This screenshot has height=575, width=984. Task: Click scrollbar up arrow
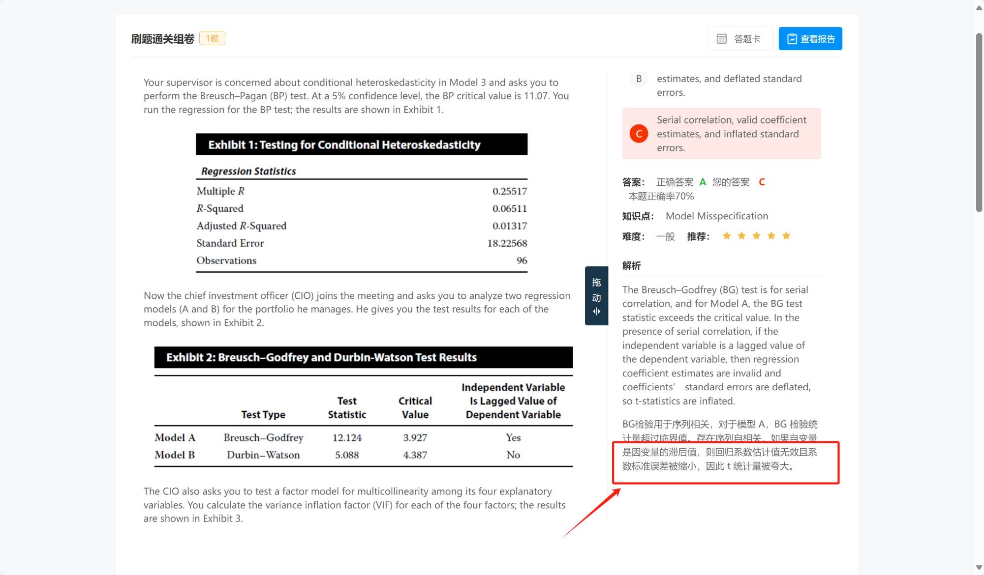(x=979, y=8)
